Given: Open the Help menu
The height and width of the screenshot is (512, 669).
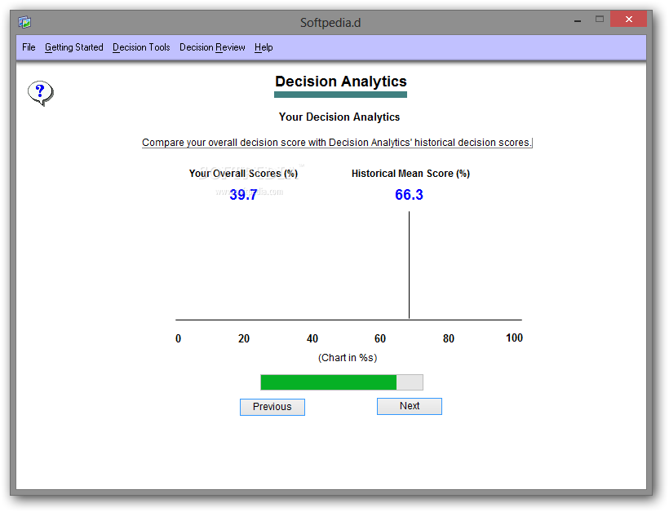Looking at the screenshot, I should tap(264, 47).
